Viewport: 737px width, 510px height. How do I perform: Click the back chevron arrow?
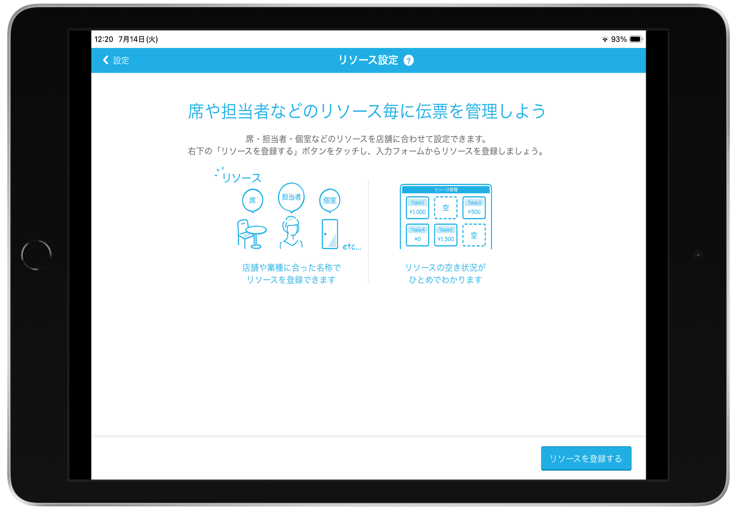pos(106,60)
